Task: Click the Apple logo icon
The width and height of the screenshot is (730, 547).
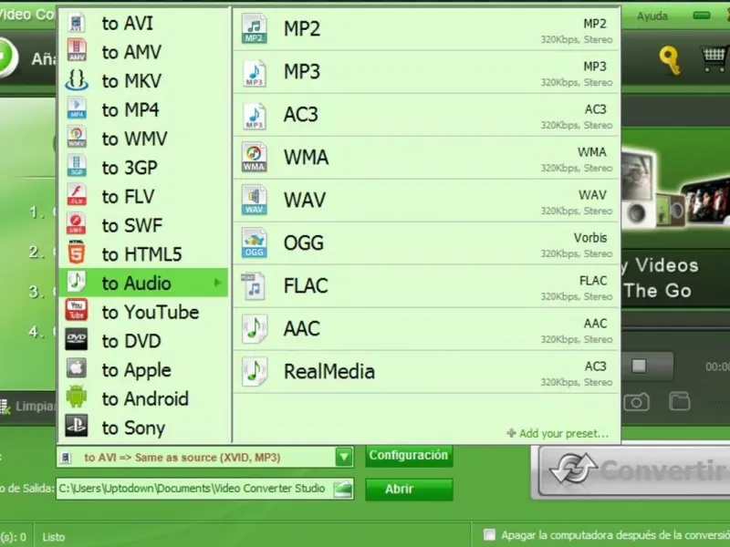Action: click(x=77, y=368)
